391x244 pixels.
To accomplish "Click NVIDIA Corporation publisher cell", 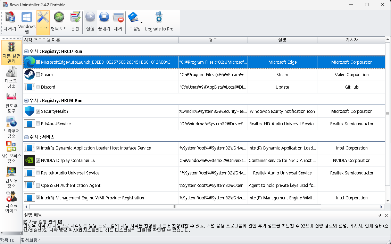I will pos(351,161).
